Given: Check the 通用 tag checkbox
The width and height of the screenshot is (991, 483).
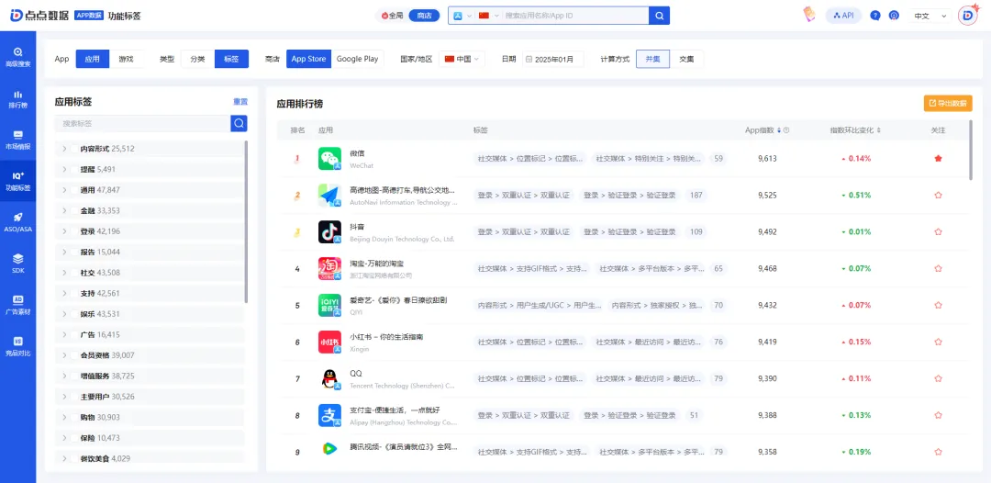Looking at the screenshot, I should tap(74, 190).
